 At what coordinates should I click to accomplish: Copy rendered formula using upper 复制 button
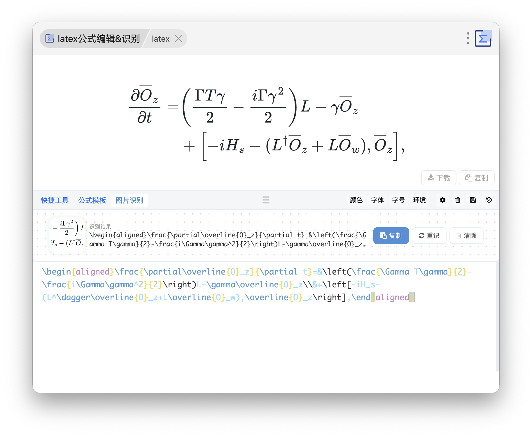point(477,178)
